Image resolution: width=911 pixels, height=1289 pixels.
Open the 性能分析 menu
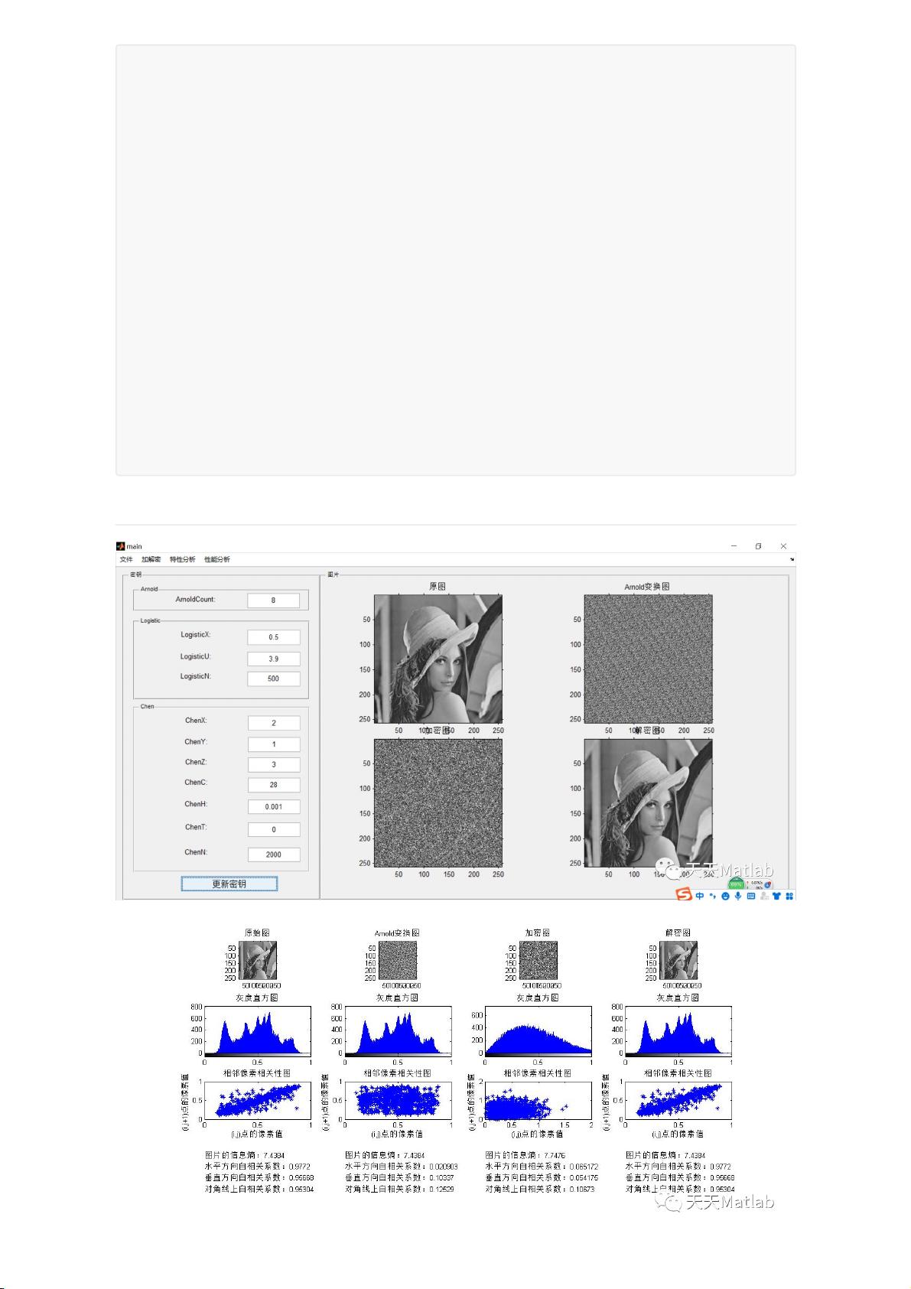click(x=216, y=559)
